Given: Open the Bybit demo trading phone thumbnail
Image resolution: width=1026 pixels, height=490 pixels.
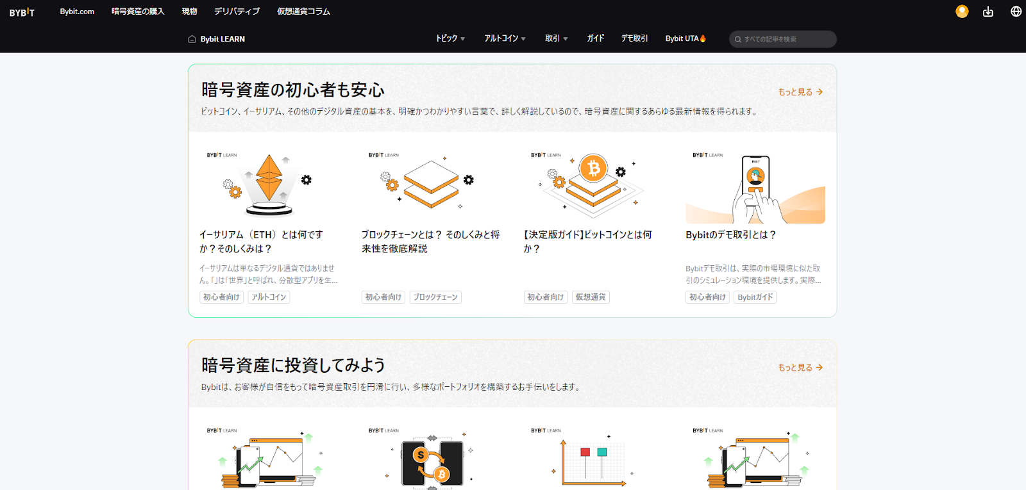Looking at the screenshot, I should (755, 186).
